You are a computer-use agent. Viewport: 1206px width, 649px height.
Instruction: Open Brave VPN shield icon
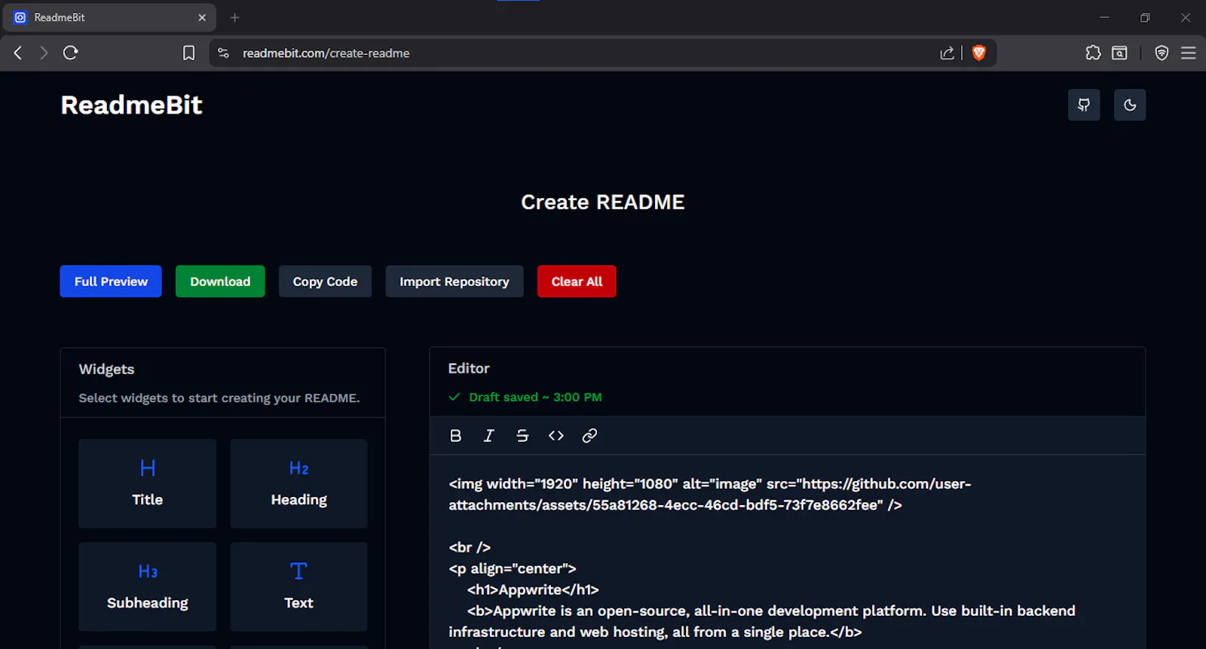1162,53
